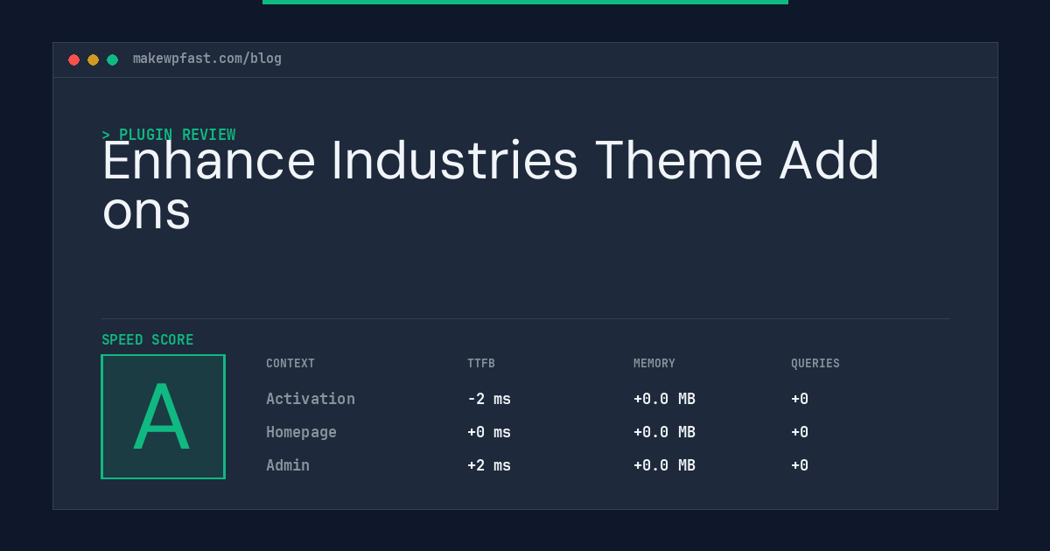Click the Activation memory '+0.0 MB' value
Screen dimensions: 1050x551
click(x=664, y=399)
